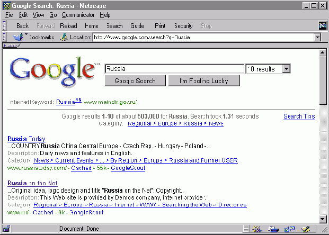Screen dimensions: 329x235
Task: Open the Guide toolbar button
Action: (137, 26)
